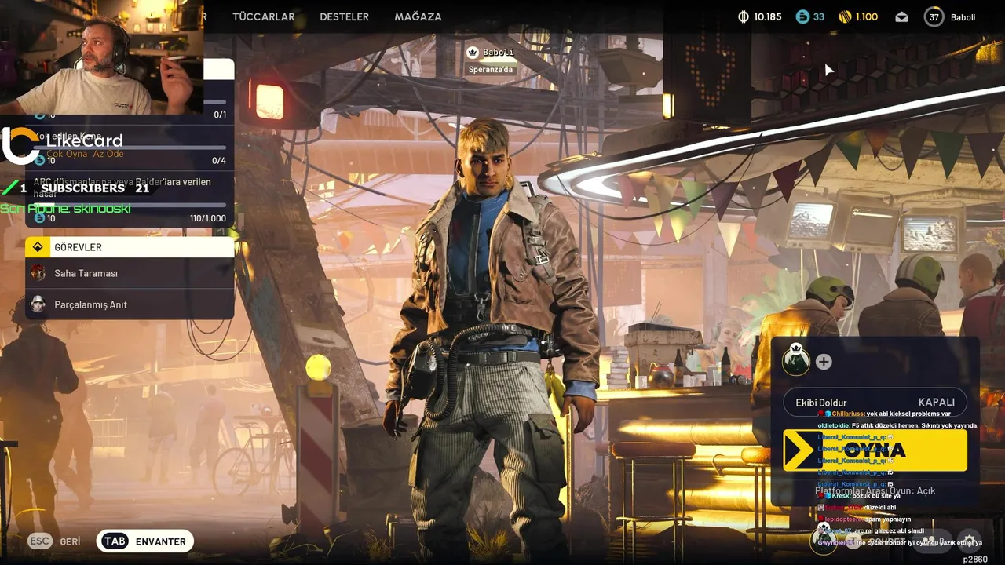Screen dimensions: 1005x565
Task: Open the settings gear icon at bottom right
Action: coord(970,541)
